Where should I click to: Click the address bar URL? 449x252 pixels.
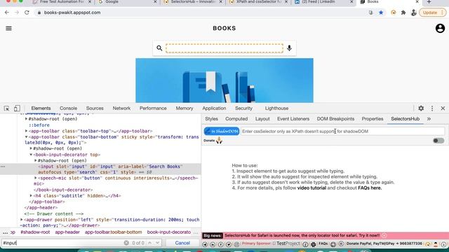pyautogui.click(x=72, y=13)
